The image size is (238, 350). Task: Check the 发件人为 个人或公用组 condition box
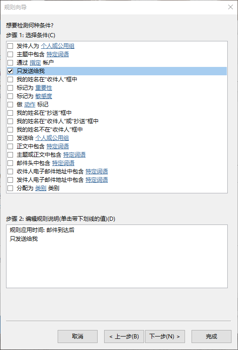[x=10, y=46]
